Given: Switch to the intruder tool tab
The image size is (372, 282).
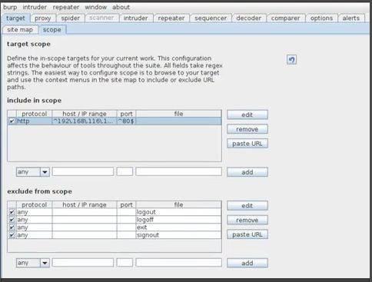Looking at the screenshot, I should (135, 18).
